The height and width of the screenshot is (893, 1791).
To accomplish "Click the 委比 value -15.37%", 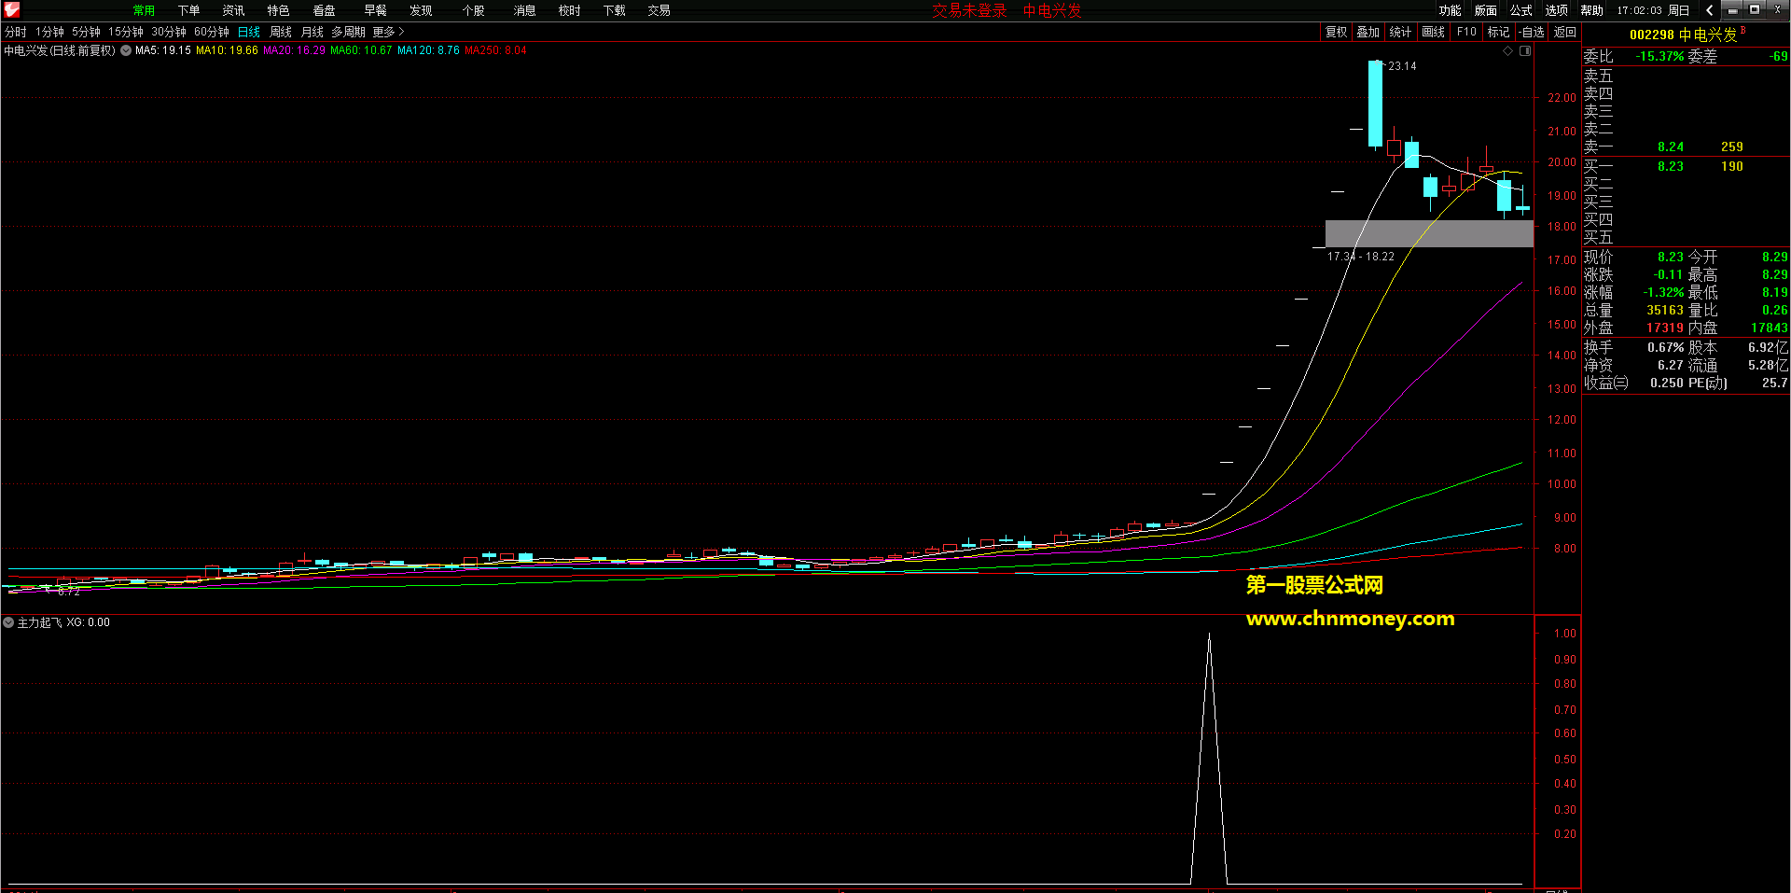I will click(x=1659, y=56).
